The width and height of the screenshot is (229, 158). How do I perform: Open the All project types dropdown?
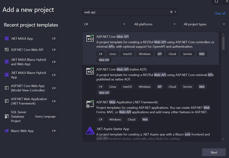pos(204,24)
